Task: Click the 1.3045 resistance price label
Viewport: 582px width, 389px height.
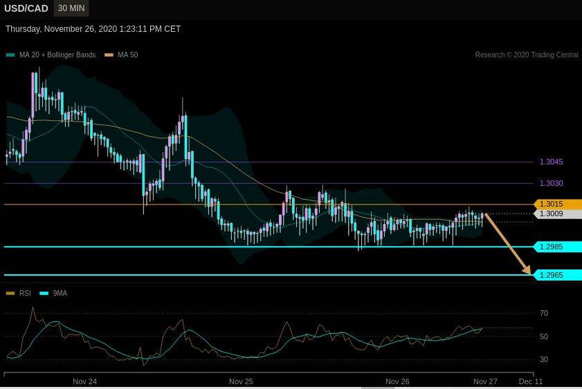Action: pyautogui.click(x=551, y=162)
